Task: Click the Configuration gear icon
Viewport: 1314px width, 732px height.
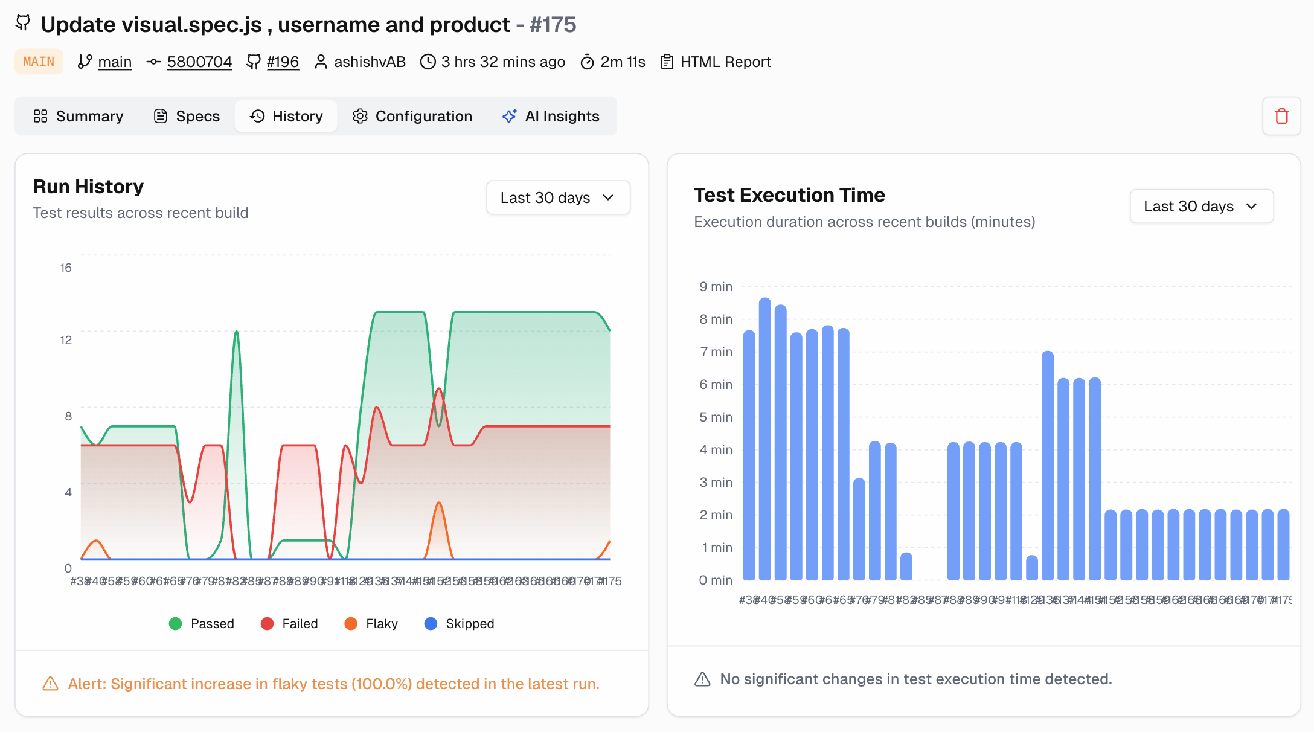Action: click(360, 116)
